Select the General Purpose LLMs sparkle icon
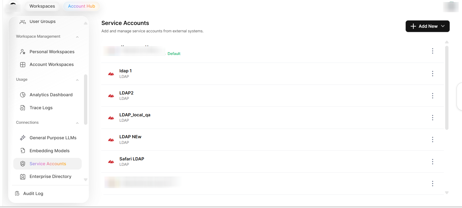 (x=23, y=138)
